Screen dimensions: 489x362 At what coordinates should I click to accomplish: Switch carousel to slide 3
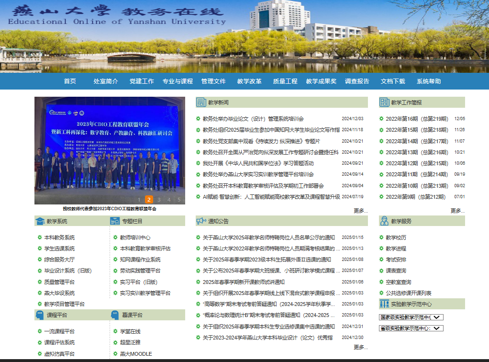pos(159,200)
